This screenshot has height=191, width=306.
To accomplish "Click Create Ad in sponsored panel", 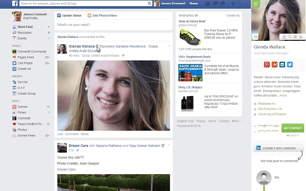I will click(x=233, y=15).
